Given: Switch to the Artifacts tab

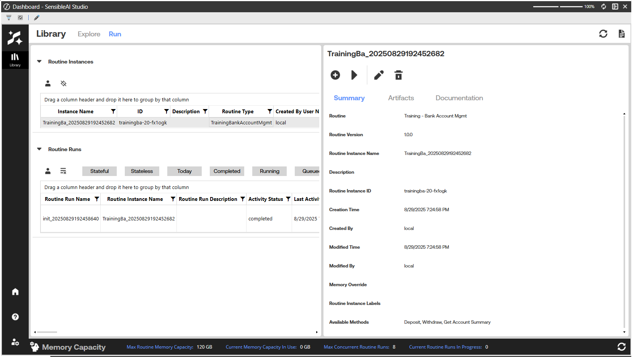Looking at the screenshot, I should [401, 98].
